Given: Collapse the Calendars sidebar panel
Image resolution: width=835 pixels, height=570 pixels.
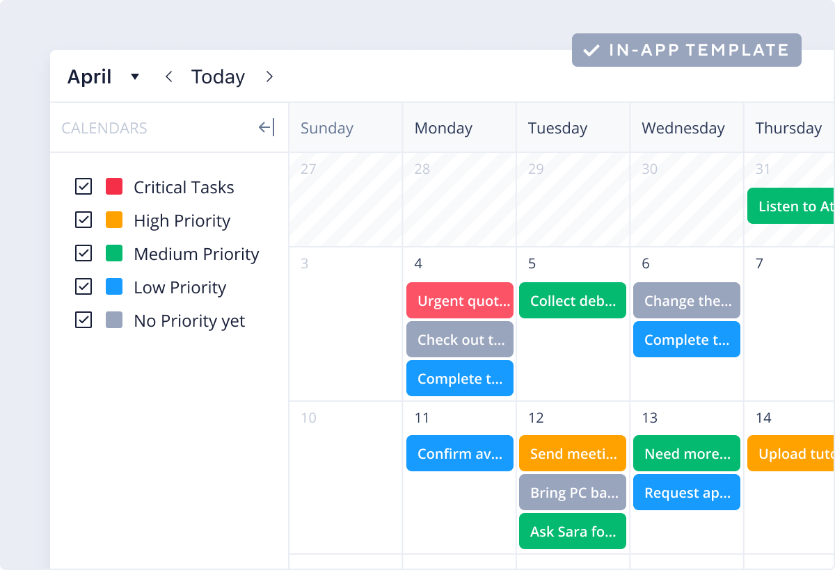Looking at the screenshot, I should (267, 127).
